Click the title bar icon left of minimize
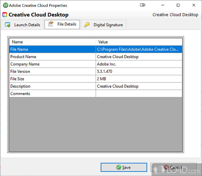Image resolution: width=202 pixels, height=176 pixels. 143,5
